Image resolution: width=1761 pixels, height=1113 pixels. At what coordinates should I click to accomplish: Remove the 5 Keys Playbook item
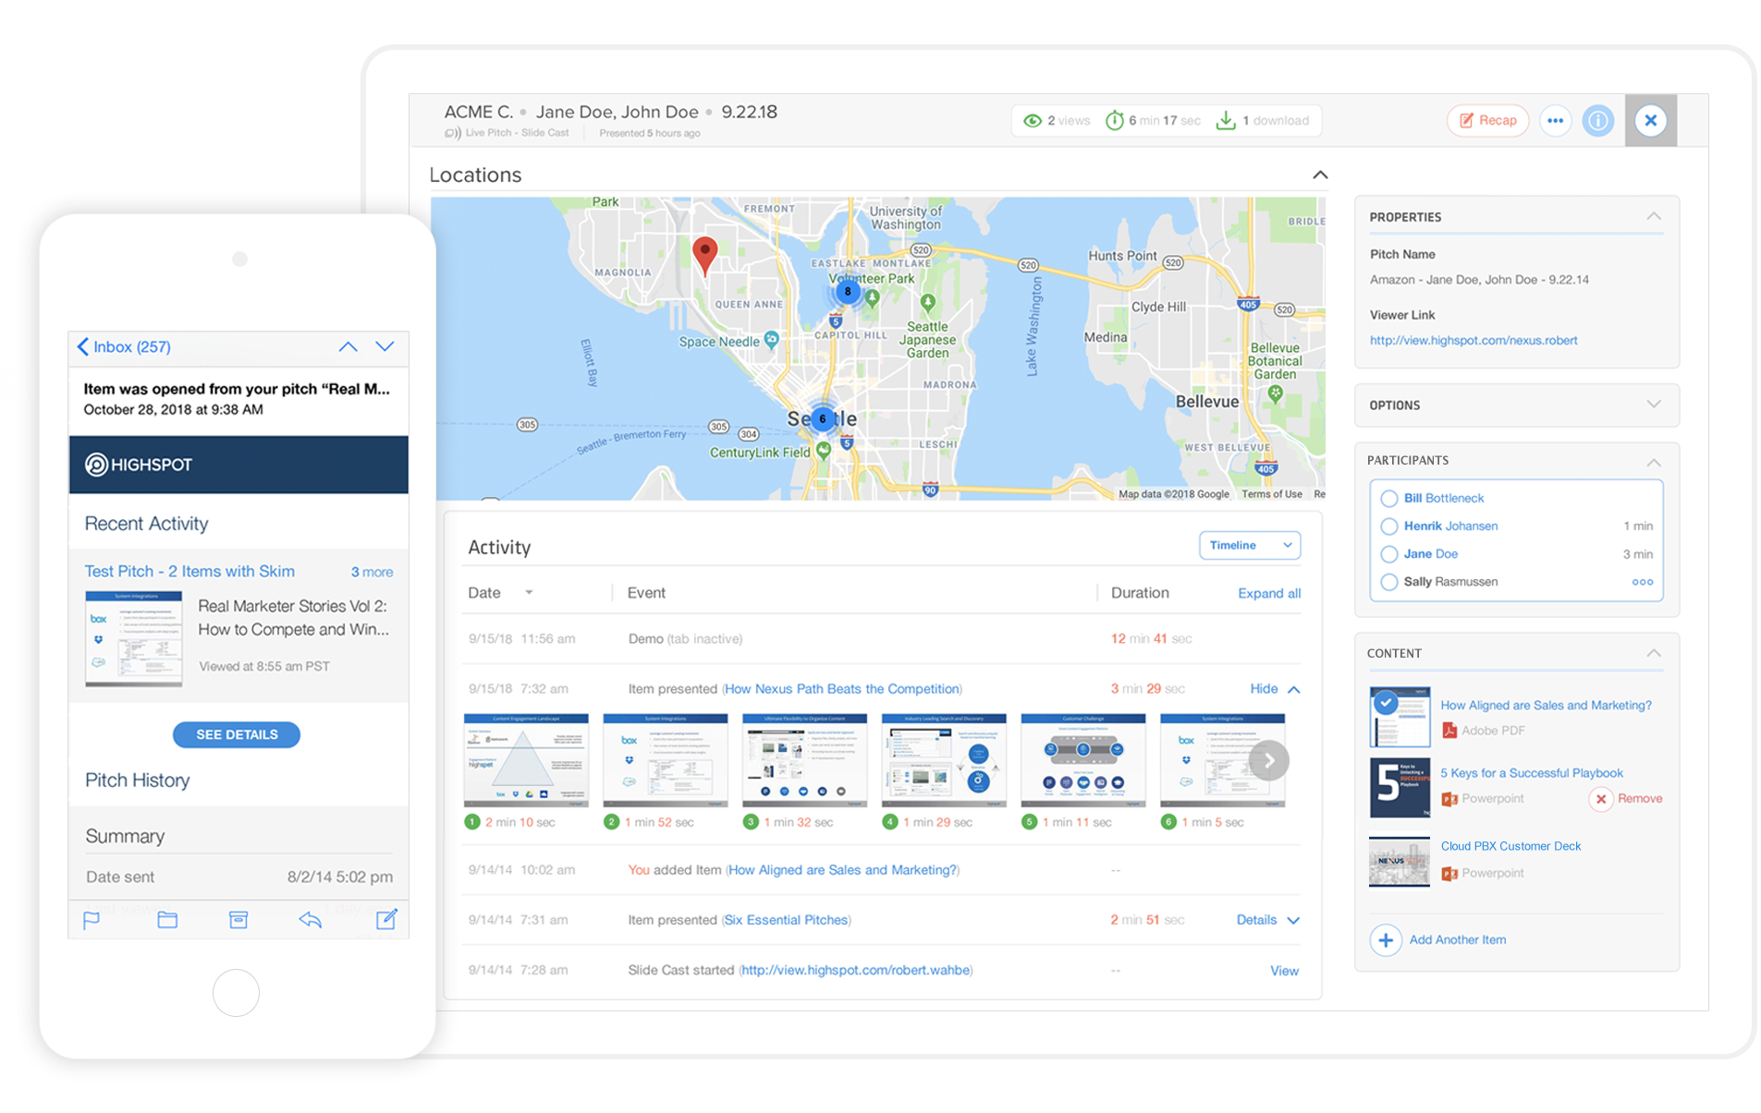click(x=1626, y=798)
